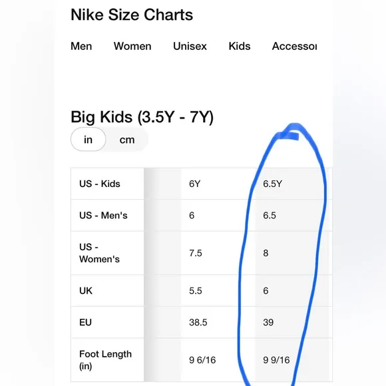
Task: Switch units to cm
Action: [x=127, y=140]
